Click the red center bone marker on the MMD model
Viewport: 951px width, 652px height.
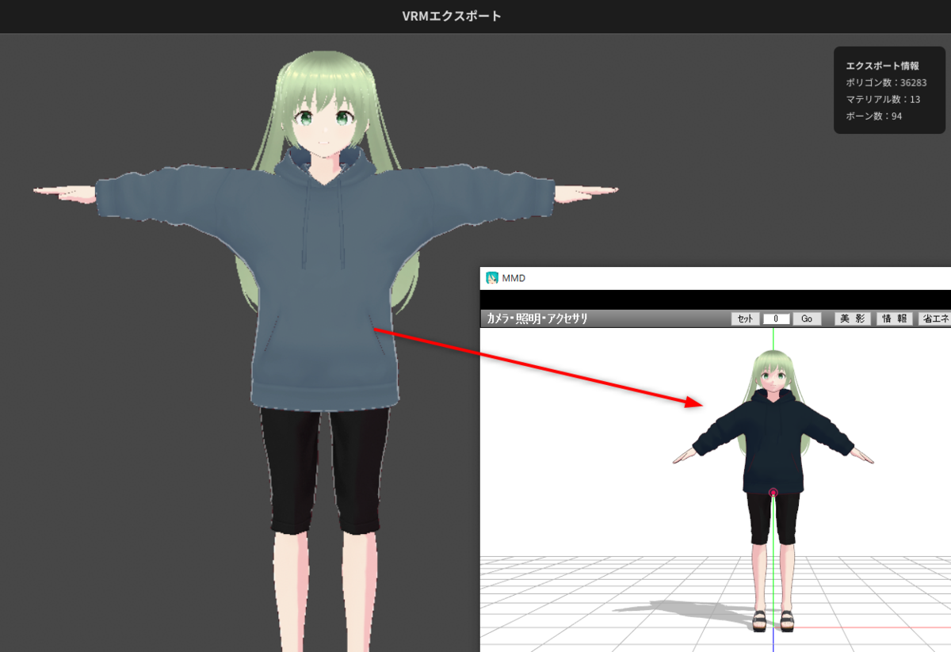coord(773,493)
